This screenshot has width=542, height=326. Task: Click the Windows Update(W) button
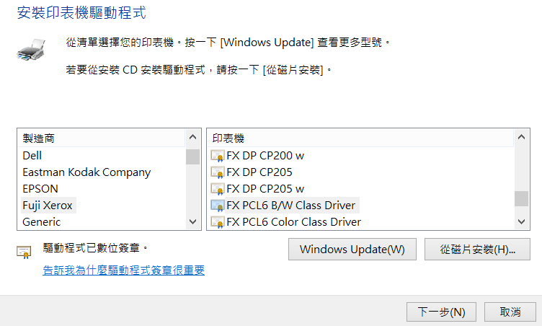[x=352, y=249]
